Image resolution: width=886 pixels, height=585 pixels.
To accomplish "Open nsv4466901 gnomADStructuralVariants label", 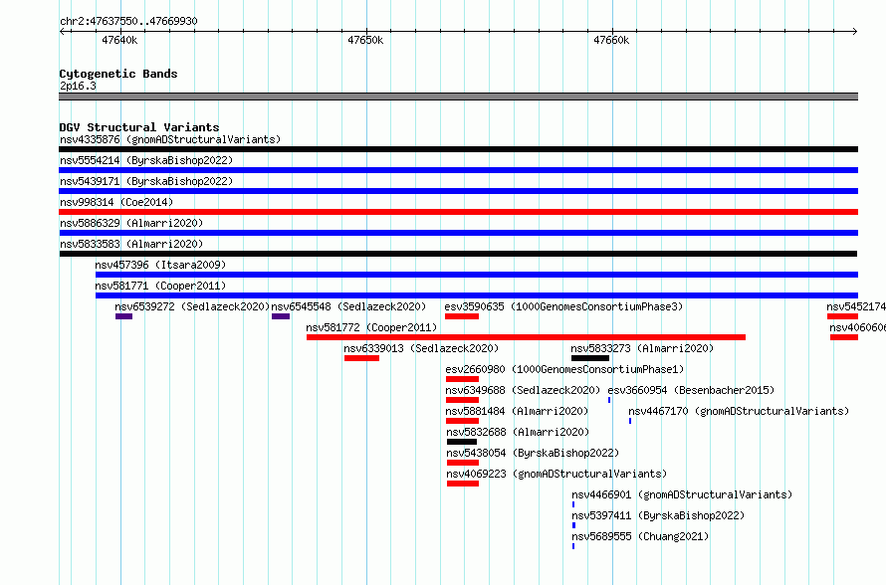I will pos(682,494).
